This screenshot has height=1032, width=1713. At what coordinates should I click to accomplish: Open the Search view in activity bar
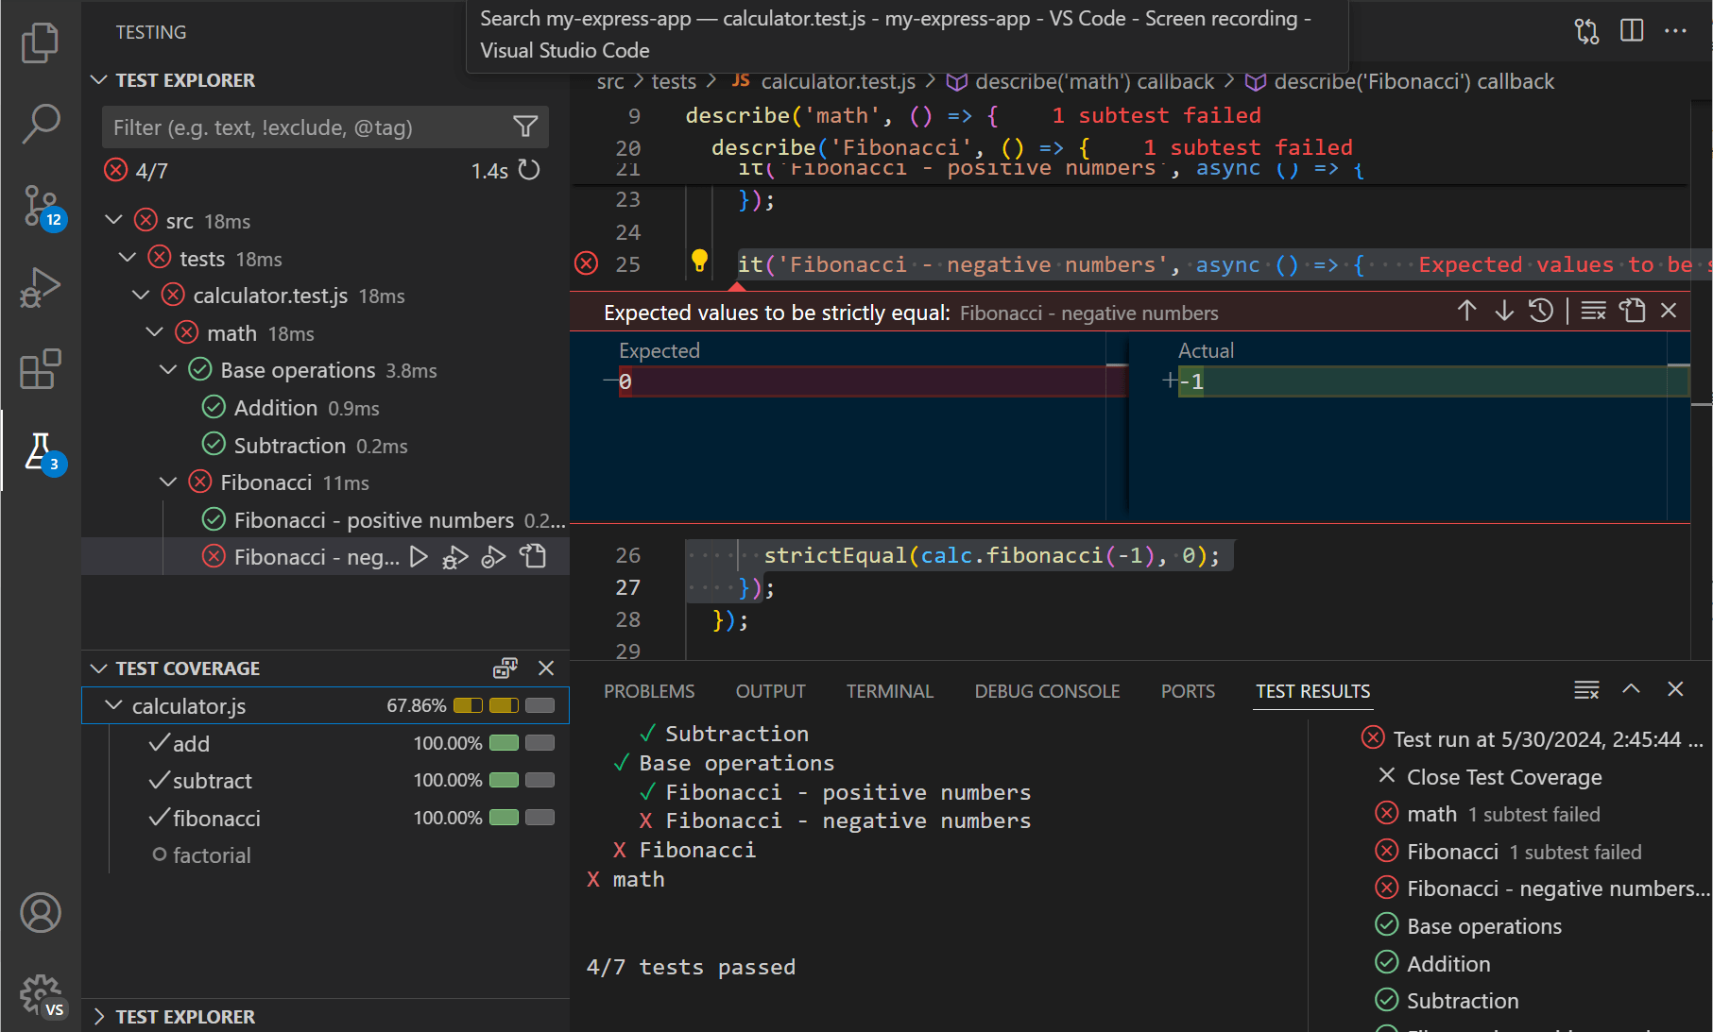click(x=40, y=124)
